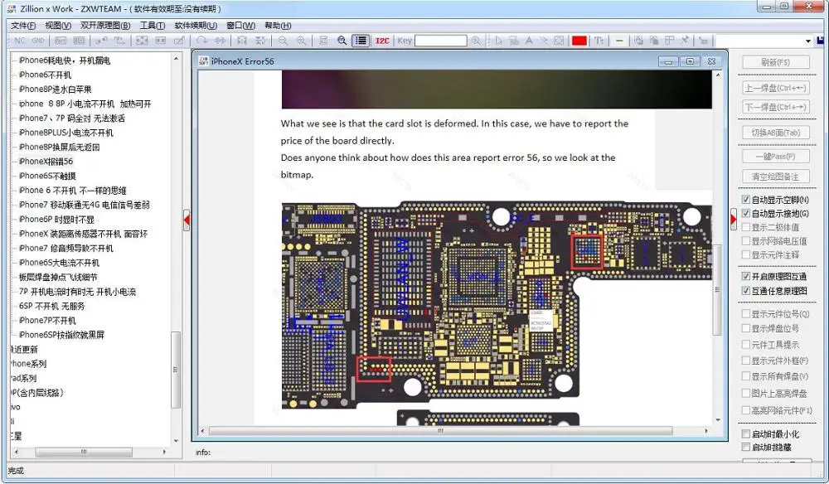This screenshot has height=484, width=829.
Task: Click the 一键Pass(P) button
Action: 776,157
